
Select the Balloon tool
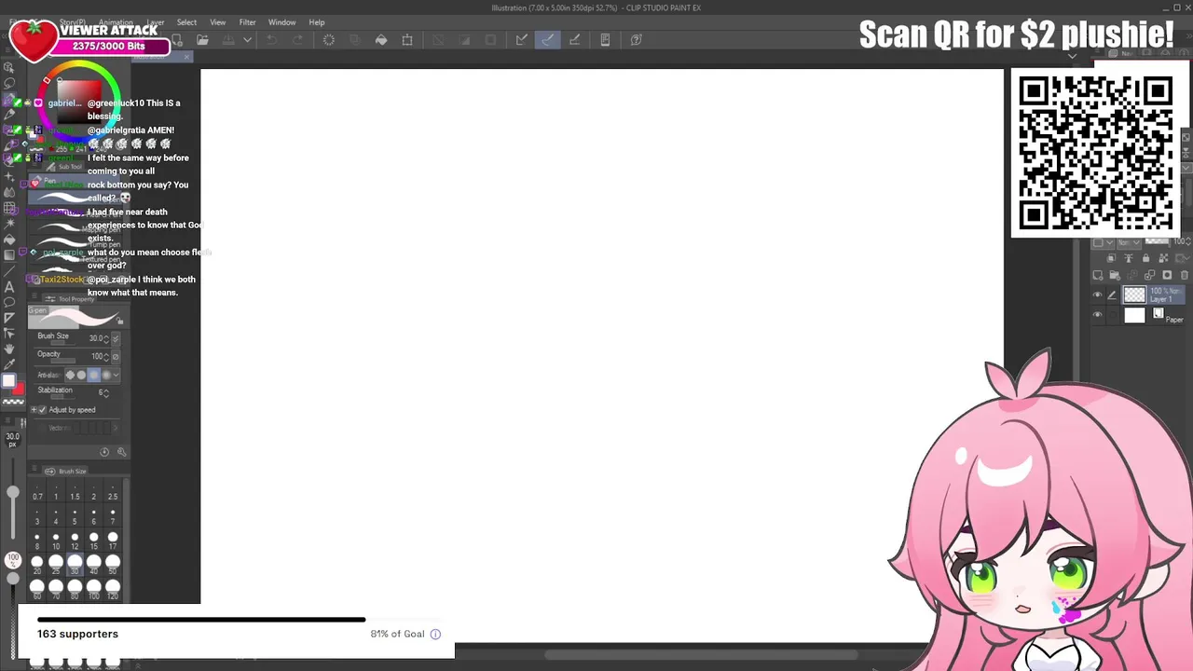pyautogui.click(x=9, y=303)
